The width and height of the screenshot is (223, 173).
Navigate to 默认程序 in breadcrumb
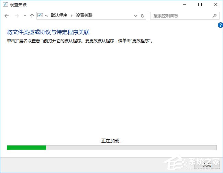(59, 15)
